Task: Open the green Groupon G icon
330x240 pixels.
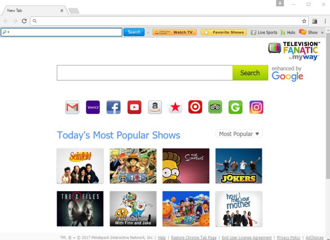Action: point(236,107)
